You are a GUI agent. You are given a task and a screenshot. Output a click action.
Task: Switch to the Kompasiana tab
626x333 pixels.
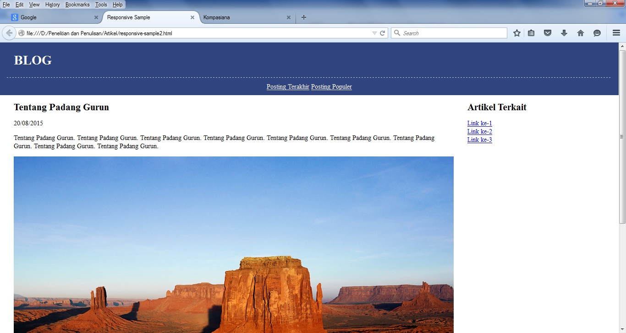tap(247, 17)
